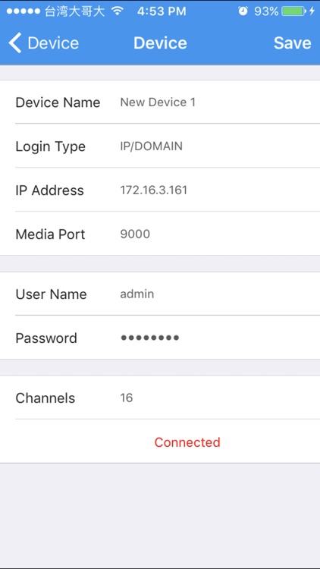
Task: Edit the IP Address field
Action: pos(160,190)
